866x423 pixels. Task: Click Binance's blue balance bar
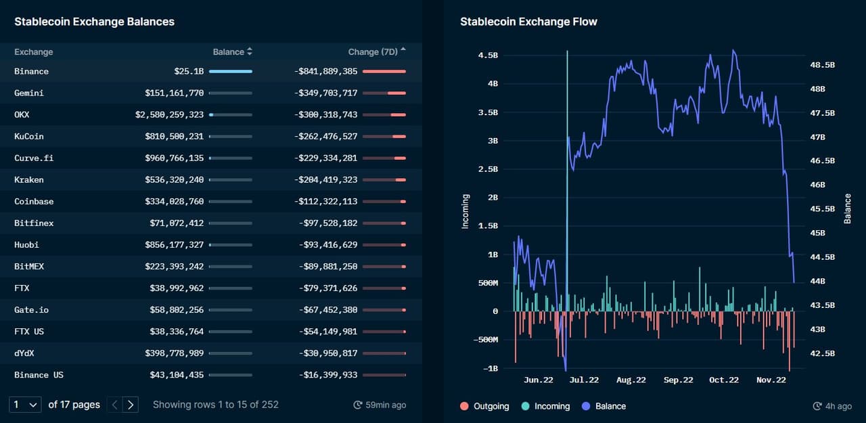pyautogui.click(x=231, y=71)
